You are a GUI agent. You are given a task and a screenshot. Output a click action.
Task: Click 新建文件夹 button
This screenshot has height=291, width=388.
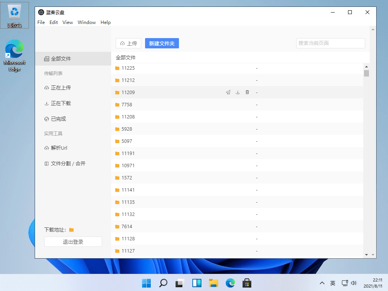pos(162,43)
